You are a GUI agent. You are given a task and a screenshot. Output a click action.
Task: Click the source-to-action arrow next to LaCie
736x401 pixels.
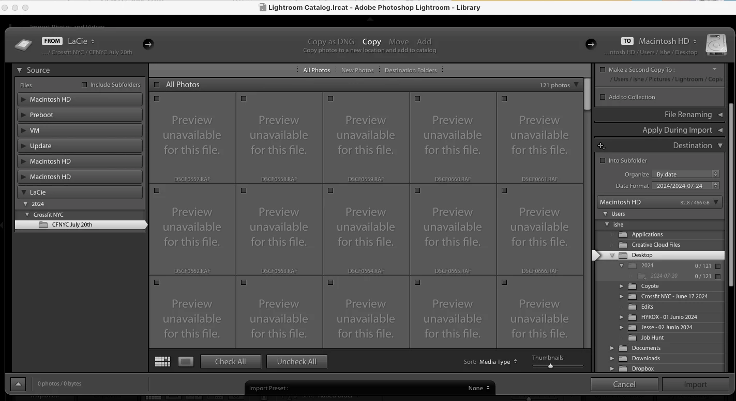point(148,44)
